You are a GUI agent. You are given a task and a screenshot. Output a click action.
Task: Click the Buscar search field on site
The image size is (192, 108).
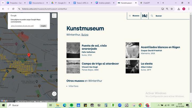point(159,16)
